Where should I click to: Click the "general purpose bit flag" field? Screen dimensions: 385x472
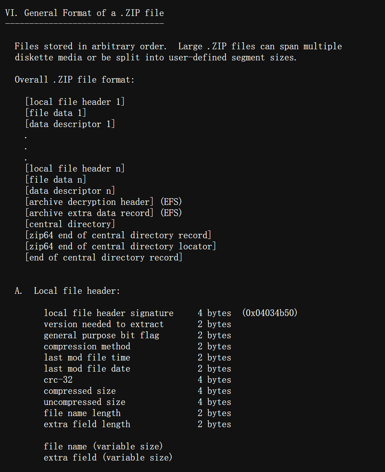coord(101,335)
